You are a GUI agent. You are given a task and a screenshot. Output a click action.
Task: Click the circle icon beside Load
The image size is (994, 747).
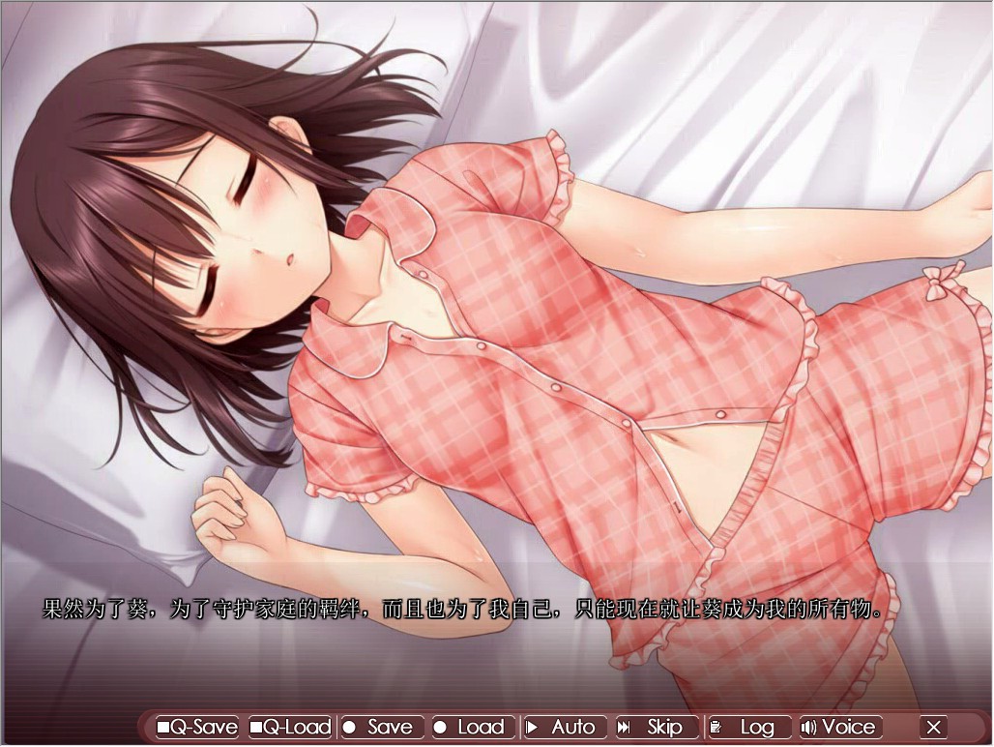pyautogui.click(x=440, y=728)
